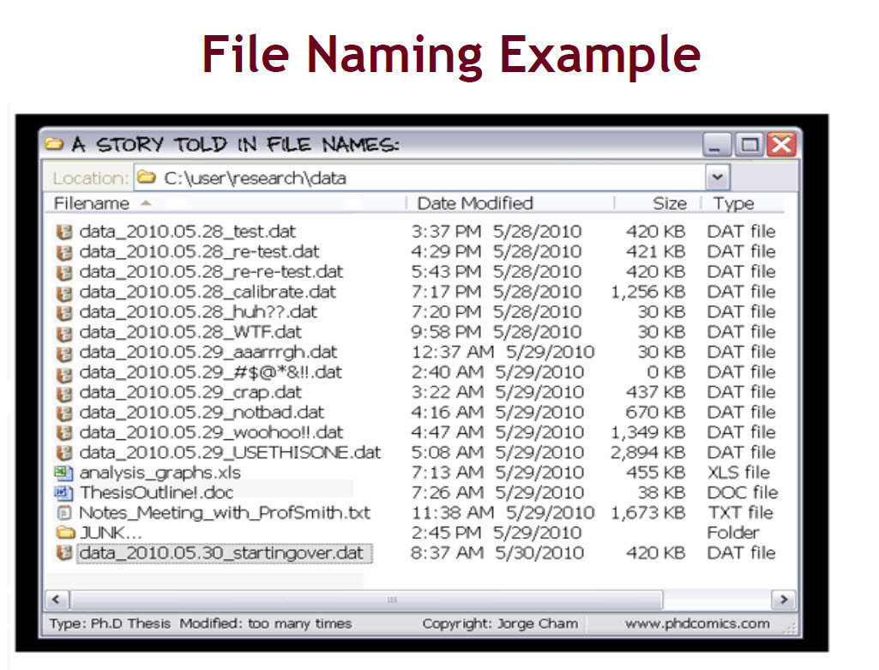Click the icon beside data_2010.05.29_notbad.dat
Screen dimensions: 879x670
(x=64, y=413)
